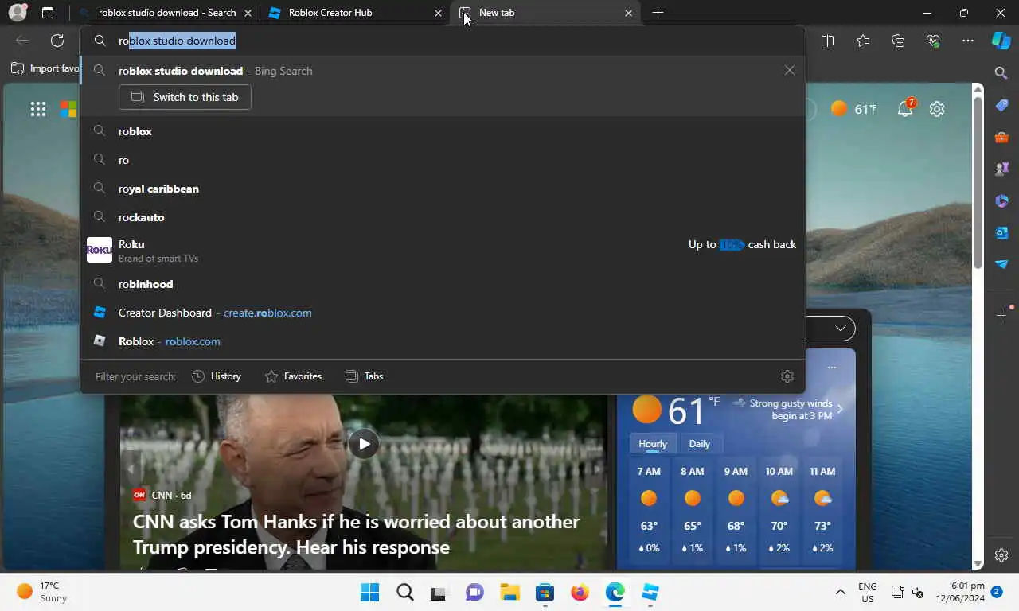Screen dimensions: 1019x611
Task: Add a sidebar app with plus icon
Action: [x=1001, y=316]
